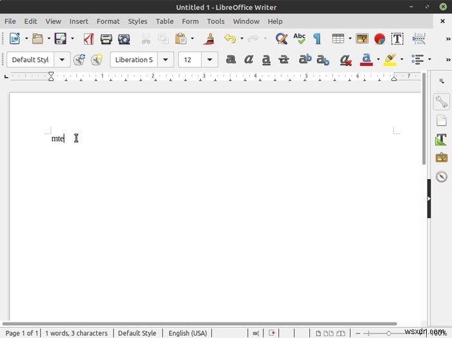Toggle Subscript formatting
The image size is (452, 338).
click(x=323, y=60)
